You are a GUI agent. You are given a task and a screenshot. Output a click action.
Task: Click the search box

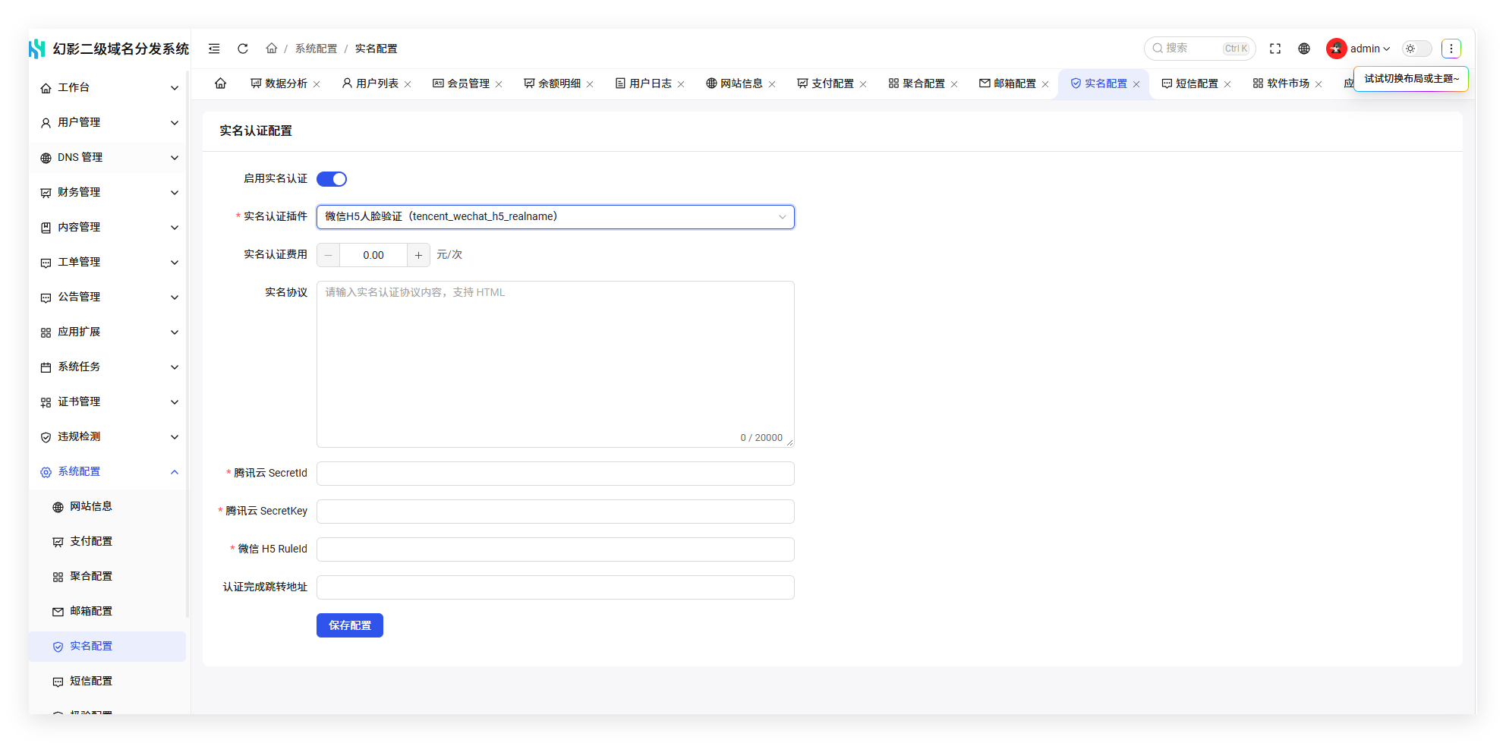(x=1199, y=49)
